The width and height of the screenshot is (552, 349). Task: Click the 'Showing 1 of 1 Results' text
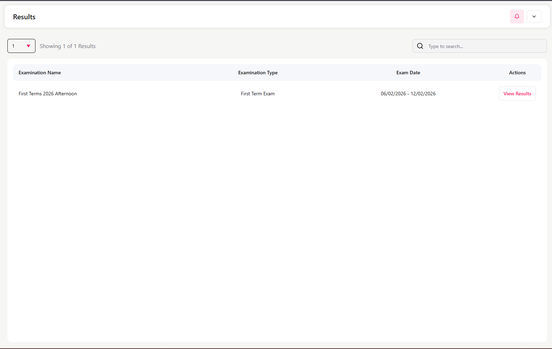coord(67,46)
